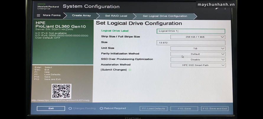Click the Set Logical Drive Configuration page heading
The width and height of the screenshot is (263, 119).
(139, 23)
